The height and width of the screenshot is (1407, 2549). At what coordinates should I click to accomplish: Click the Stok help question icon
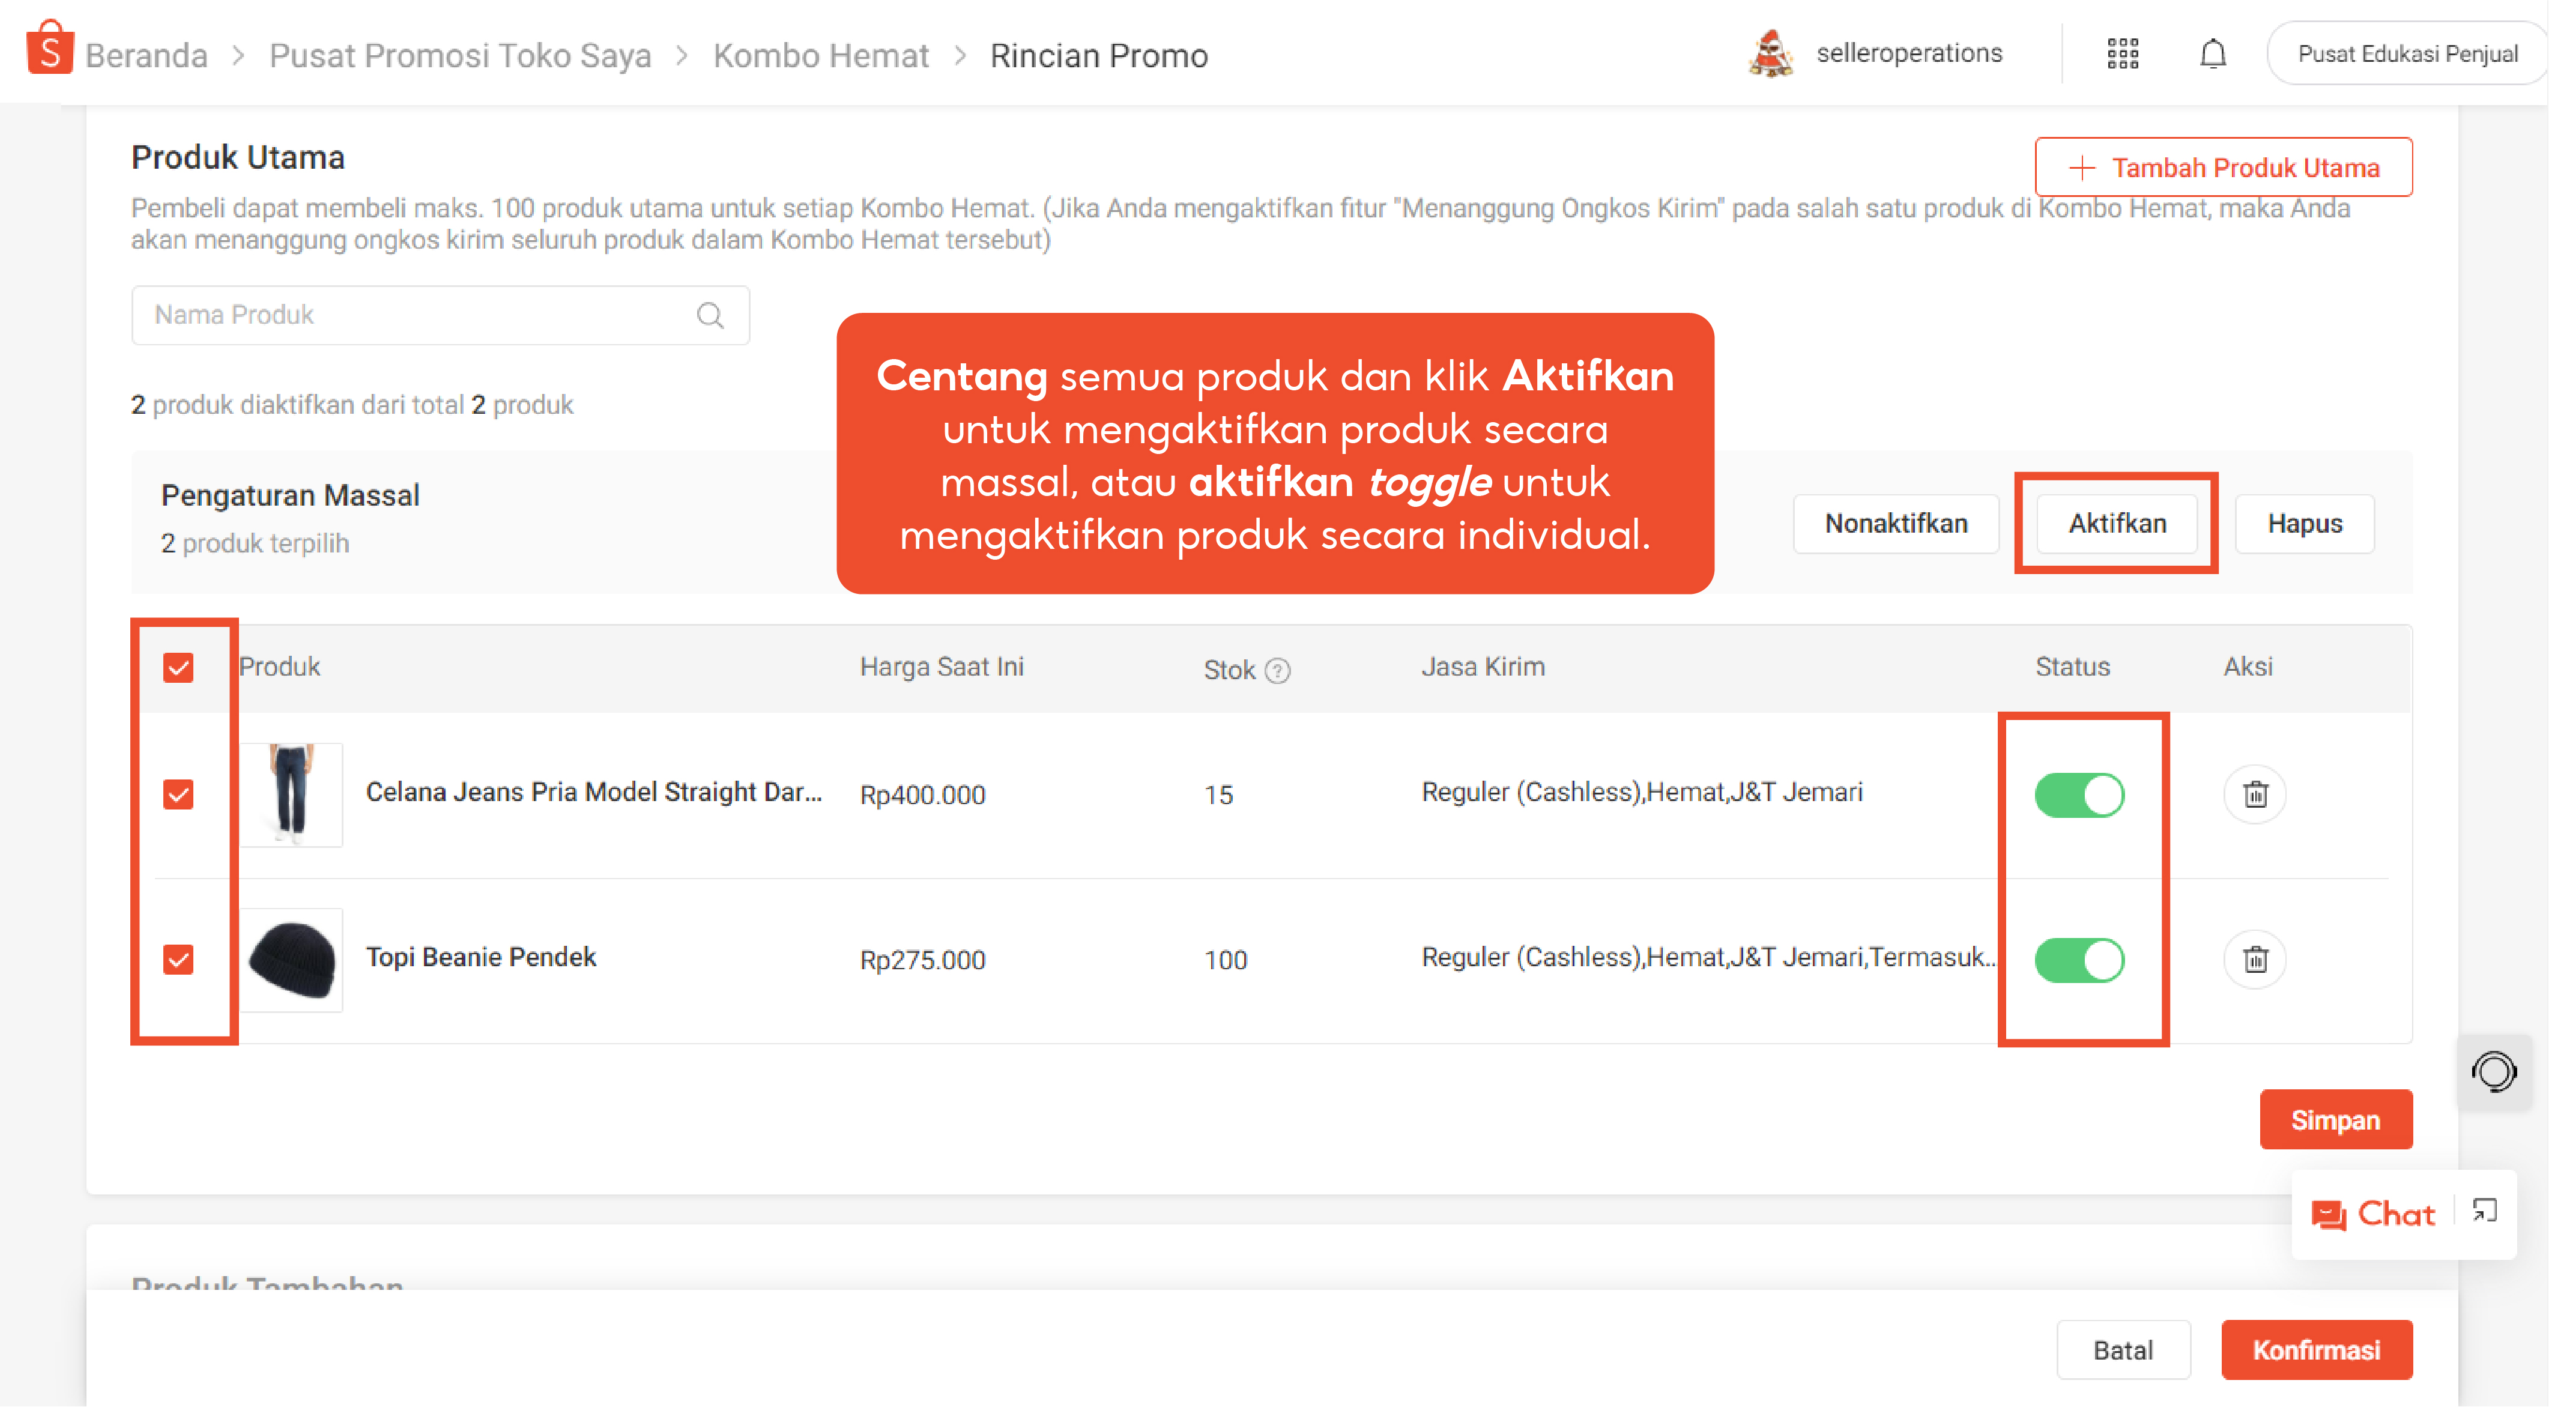pyautogui.click(x=1277, y=671)
